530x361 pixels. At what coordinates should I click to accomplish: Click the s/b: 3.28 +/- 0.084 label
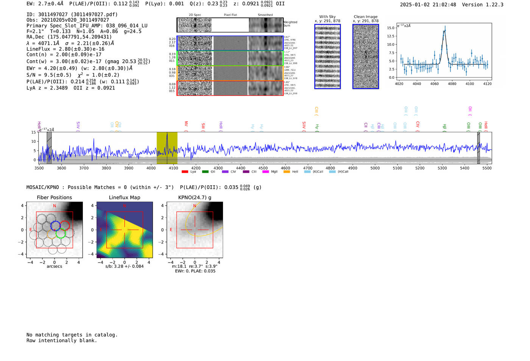click(x=125, y=266)
